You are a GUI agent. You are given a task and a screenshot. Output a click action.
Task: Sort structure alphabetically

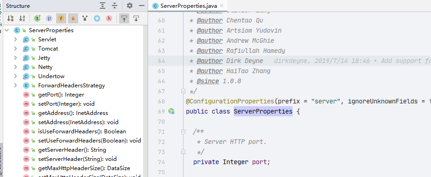coord(22,18)
